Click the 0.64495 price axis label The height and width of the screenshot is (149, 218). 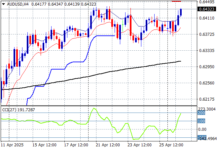207,2
